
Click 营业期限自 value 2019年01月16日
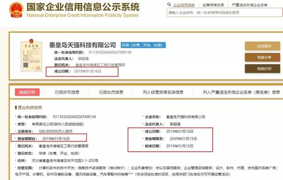(56, 139)
